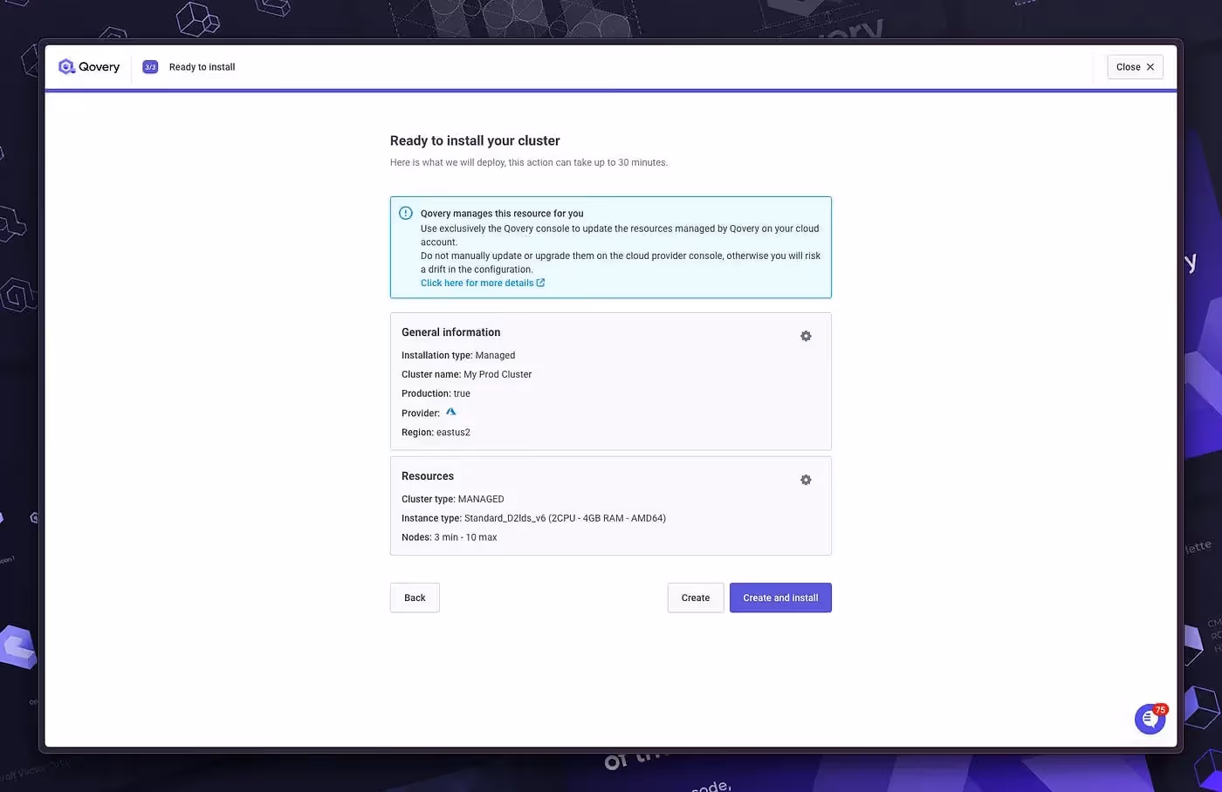Click the purple progress bar under the header
Screen dimensions: 1222x792
point(611,90)
